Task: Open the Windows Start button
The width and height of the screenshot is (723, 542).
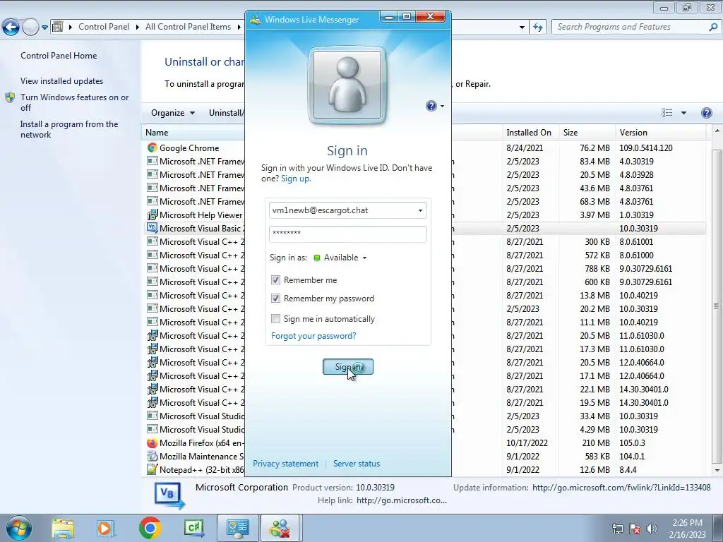Action: pyautogui.click(x=18, y=528)
